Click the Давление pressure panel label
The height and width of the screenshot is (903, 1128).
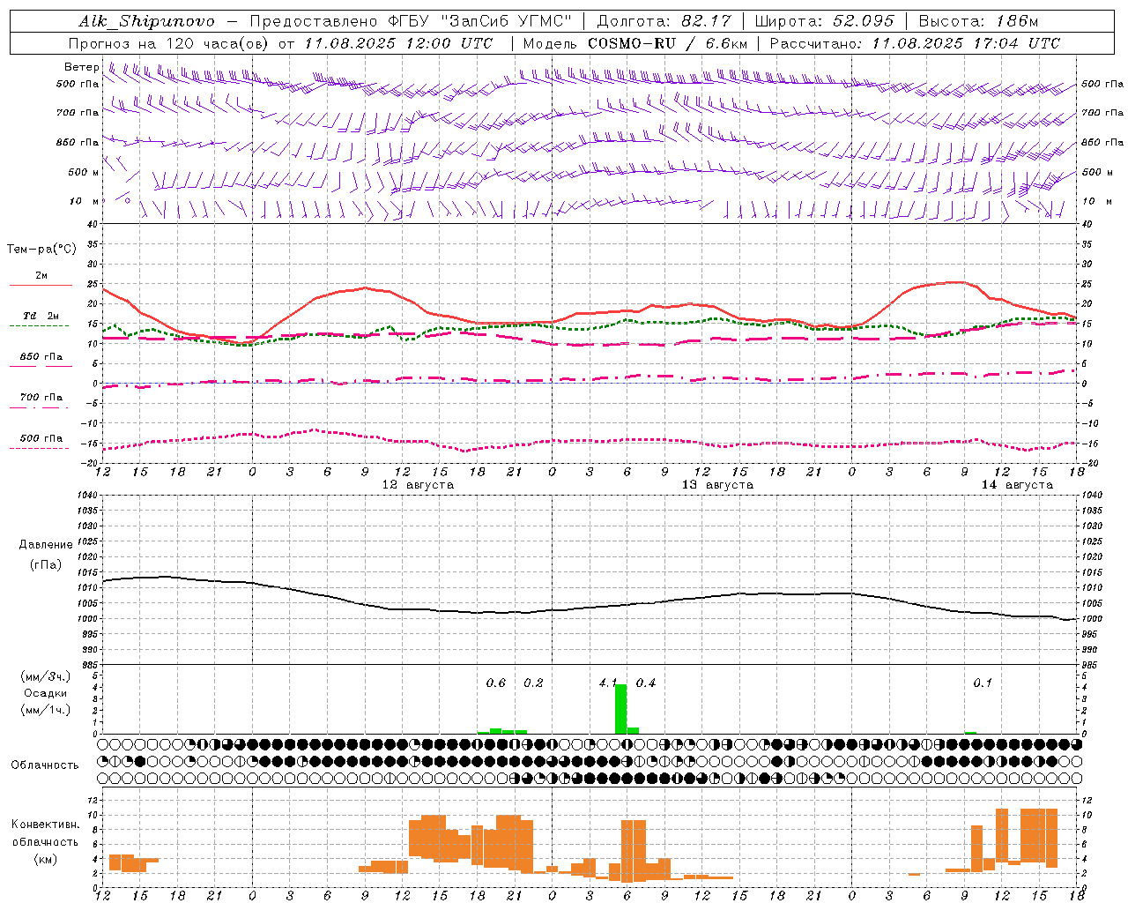(x=46, y=545)
